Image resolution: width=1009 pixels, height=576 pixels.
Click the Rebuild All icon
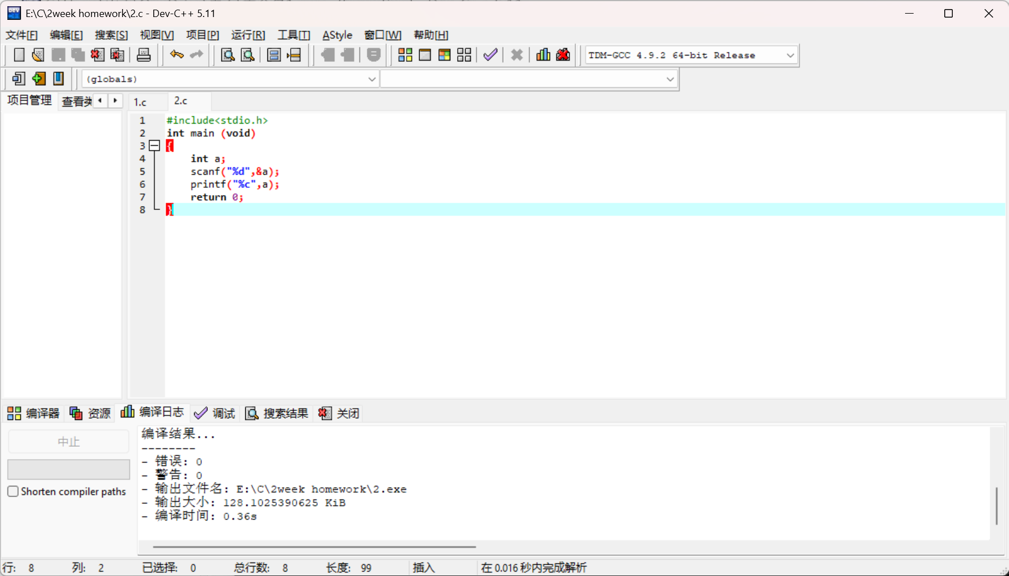pyautogui.click(x=464, y=55)
